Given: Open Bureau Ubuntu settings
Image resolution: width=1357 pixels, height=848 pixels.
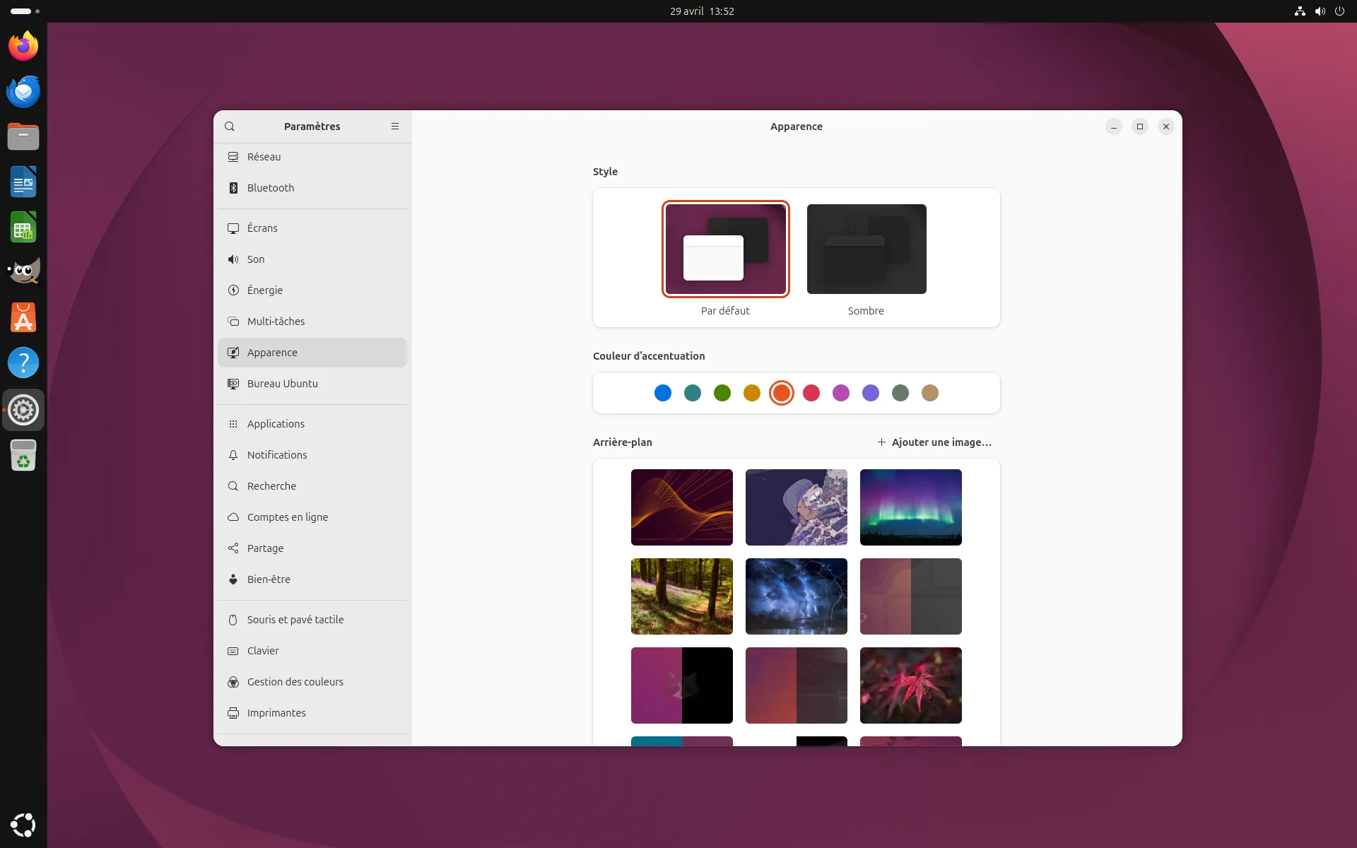Looking at the screenshot, I should pos(312,384).
